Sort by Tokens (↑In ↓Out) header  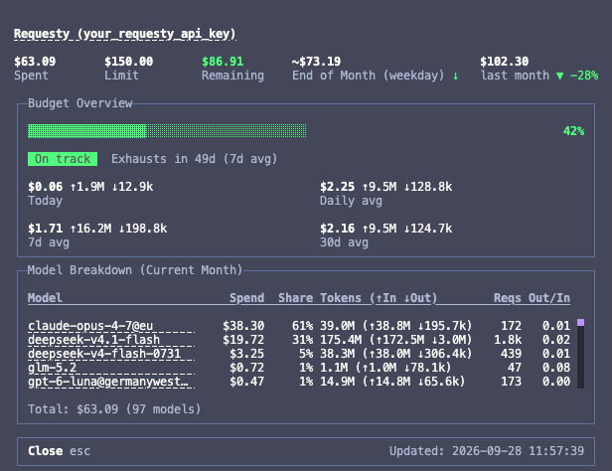[x=379, y=298]
